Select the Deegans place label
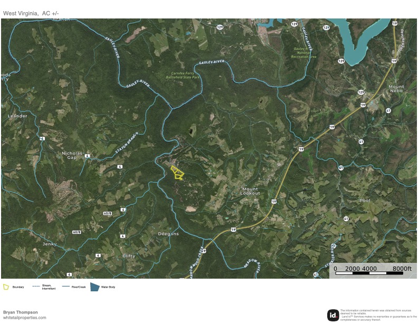Image resolution: width=418 pixels, height=323 pixels. pyautogui.click(x=168, y=234)
